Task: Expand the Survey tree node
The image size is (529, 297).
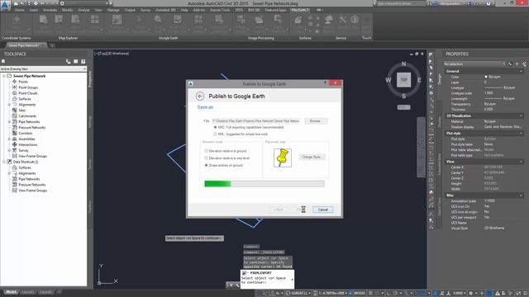Action: pos(9,150)
